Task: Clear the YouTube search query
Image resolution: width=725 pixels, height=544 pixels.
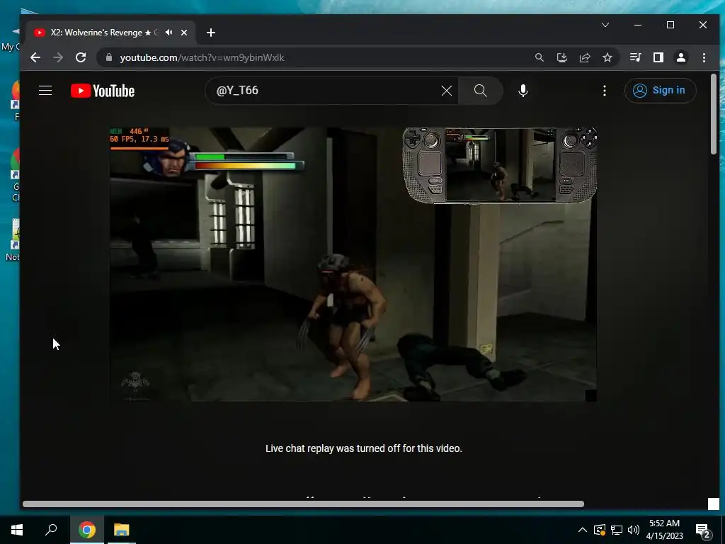Action: [446, 91]
